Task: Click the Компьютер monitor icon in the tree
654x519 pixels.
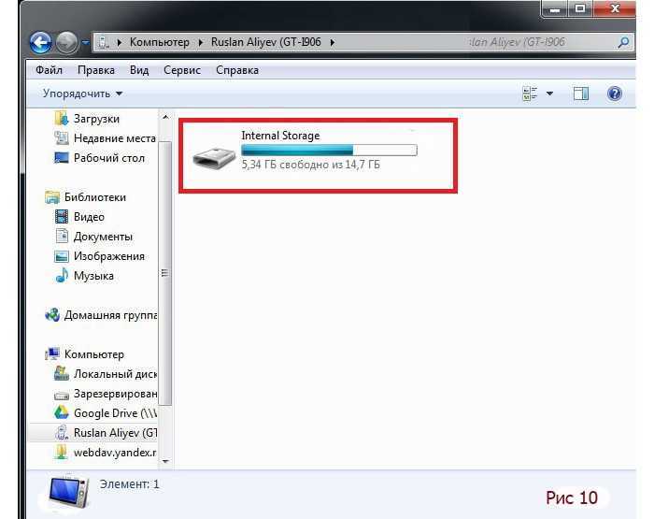Action: coord(52,353)
